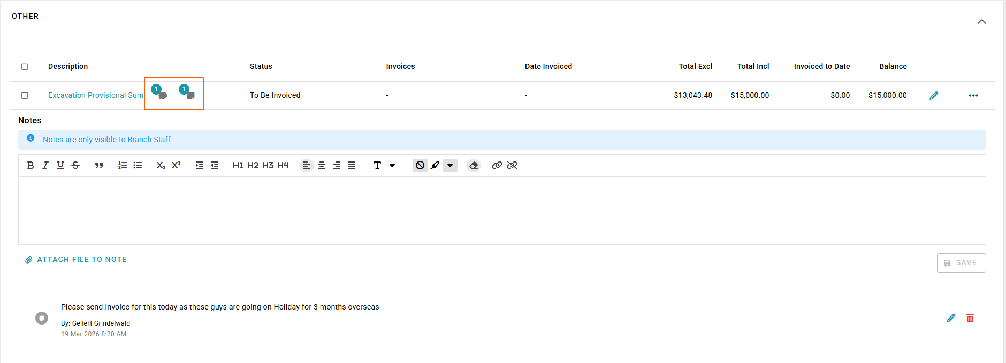Align text right
This screenshot has width=1006, height=363.
coord(337,165)
